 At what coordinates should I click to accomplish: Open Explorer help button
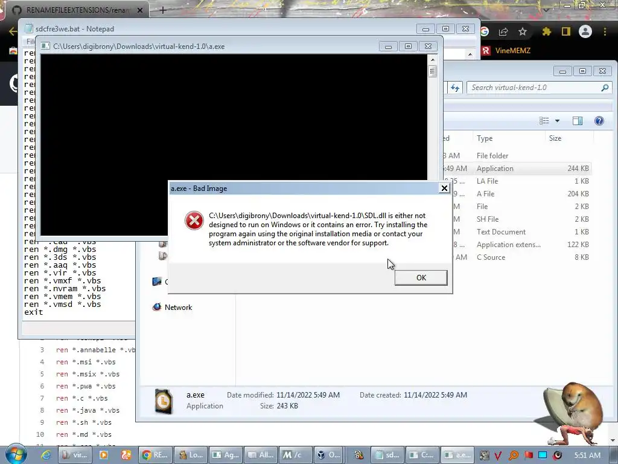tap(599, 121)
